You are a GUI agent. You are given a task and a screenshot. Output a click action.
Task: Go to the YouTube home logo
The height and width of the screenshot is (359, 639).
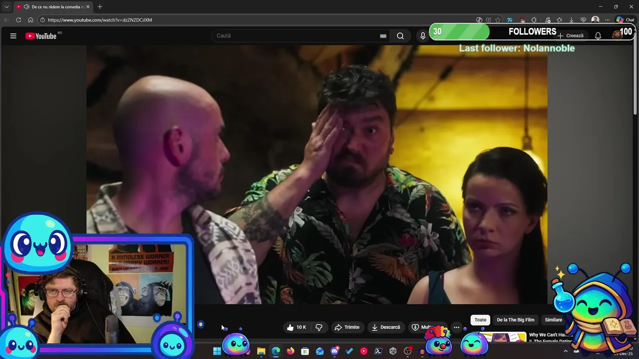coord(41,36)
